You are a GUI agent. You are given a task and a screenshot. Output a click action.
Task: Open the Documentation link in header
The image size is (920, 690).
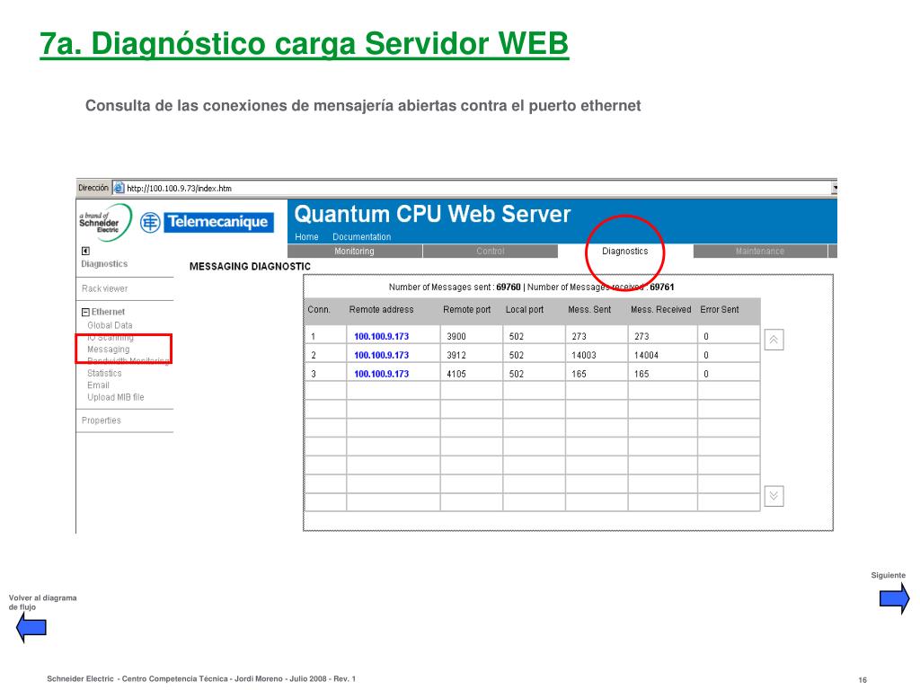[x=361, y=237]
